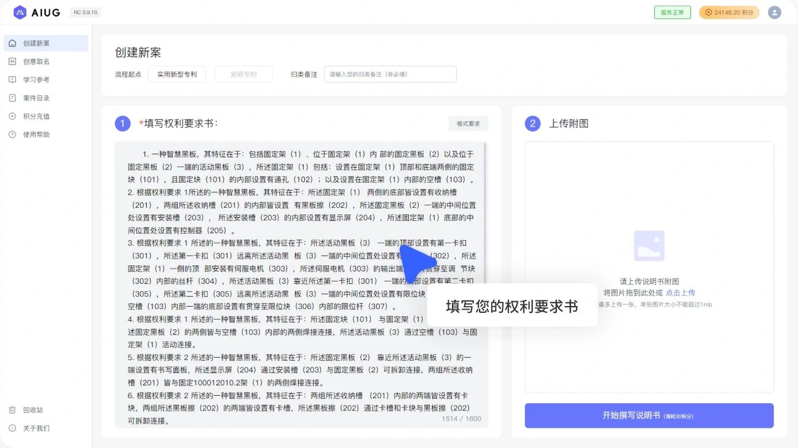The height and width of the screenshot is (448, 798).
Task: Click the RC 0.9.10 version tag
Action: [85, 12]
